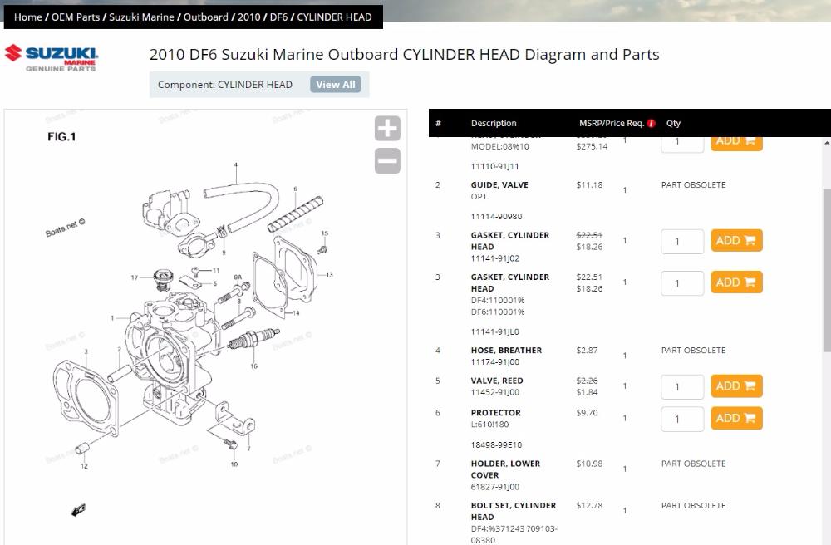Image resolution: width=831 pixels, height=545 pixels.
Task: Add the VALVE, REED to cart
Action: 736,386
